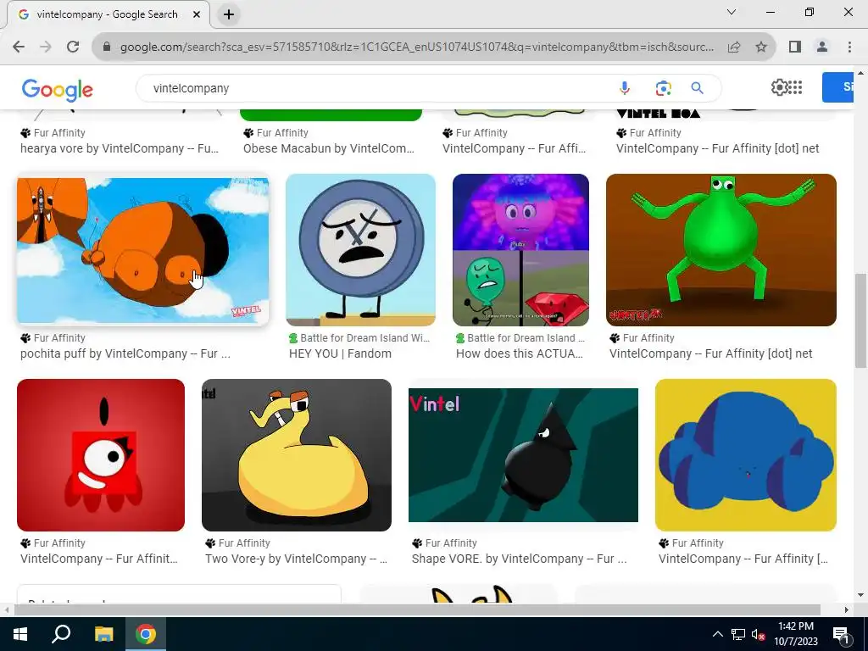Open 'Shape VORE. by VintelCompany' link
The height and width of the screenshot is (651, 868).
520,559
